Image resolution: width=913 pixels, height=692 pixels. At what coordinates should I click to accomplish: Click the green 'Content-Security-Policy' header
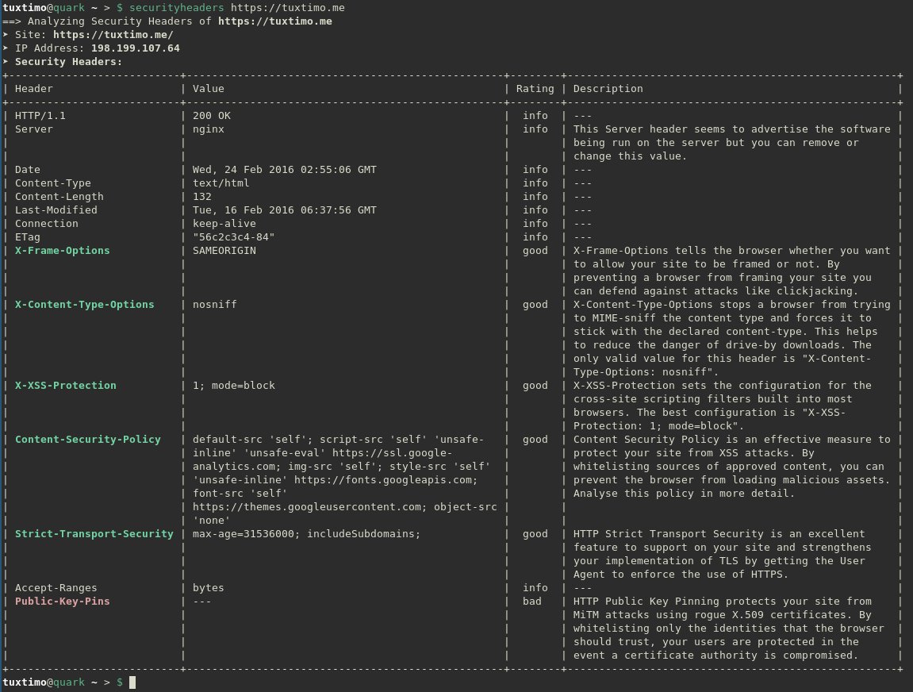[88, 439]
